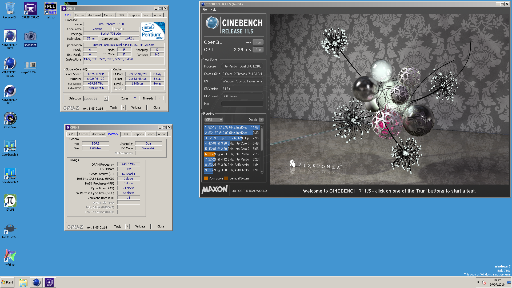This screenshot has width=512, height=288.
Task: Open Caches tab in the lower CPU-Z window
Action: click(83, 134)
